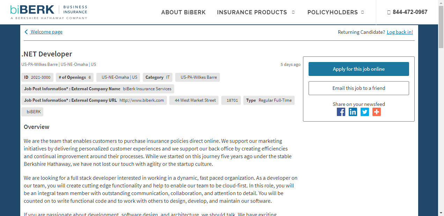Click Apply for this job online
This screenshot has height=216, width=444.
pyautogui.click(x=359, y=69)
